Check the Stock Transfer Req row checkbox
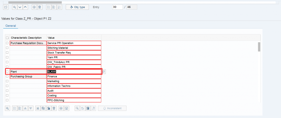The width and height of the screenshot is (281, 118). [x=7, y=53]
